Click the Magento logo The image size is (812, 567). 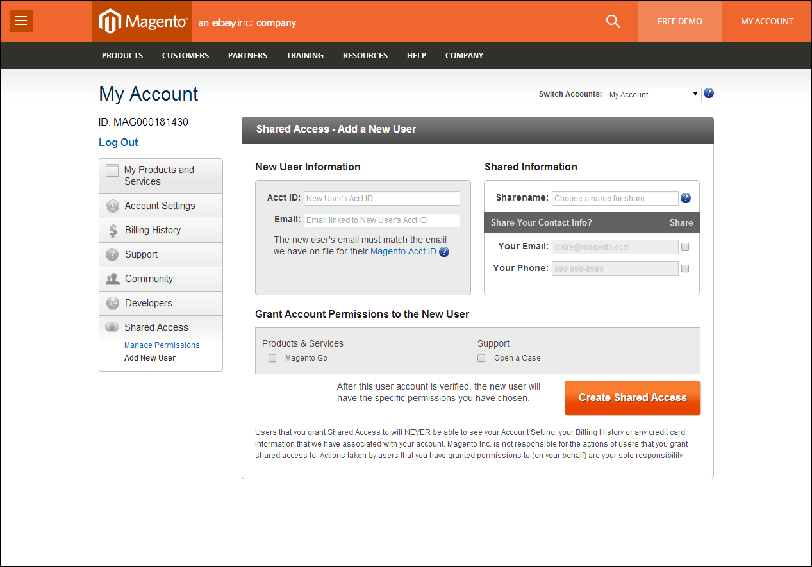pyautogui.click(x=143, y=22)
